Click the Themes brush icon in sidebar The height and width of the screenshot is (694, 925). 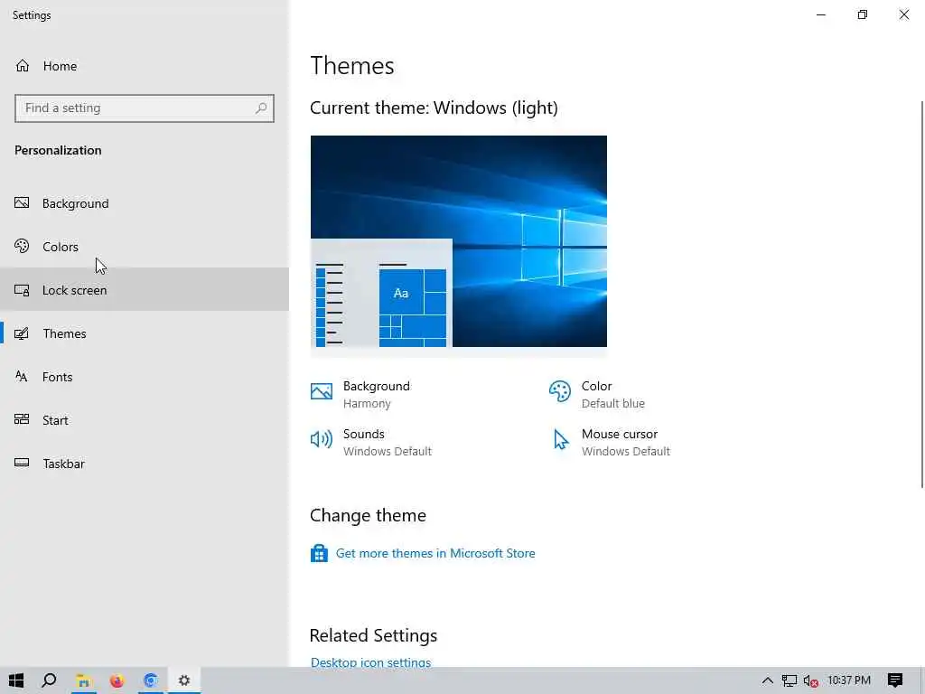(x=22, y=333)
